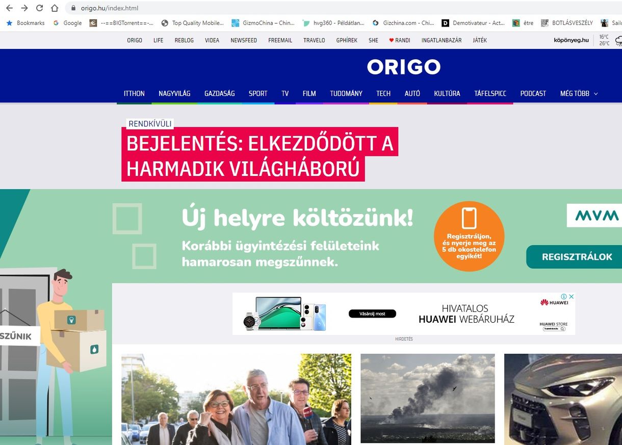Image resolution: width=622 pixels, height=445 pixels.
Task: Open SPORT section tab
Action: [x=258, y=93]
